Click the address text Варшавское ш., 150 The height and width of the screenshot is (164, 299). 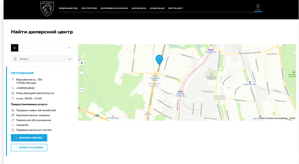tap(29, 80)
